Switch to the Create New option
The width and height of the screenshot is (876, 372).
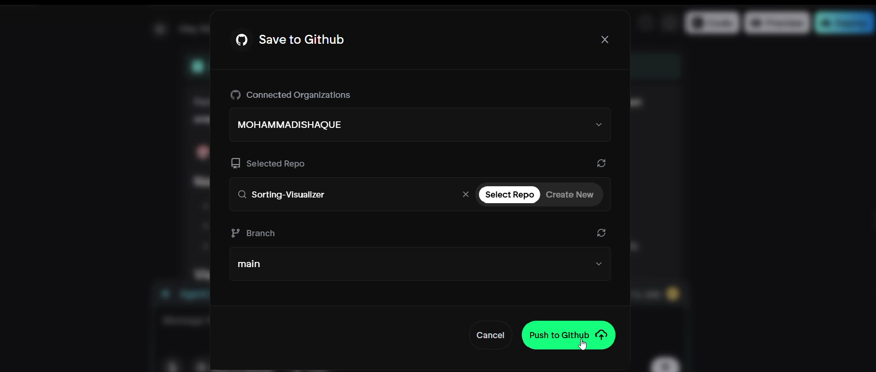pos(570,195)
